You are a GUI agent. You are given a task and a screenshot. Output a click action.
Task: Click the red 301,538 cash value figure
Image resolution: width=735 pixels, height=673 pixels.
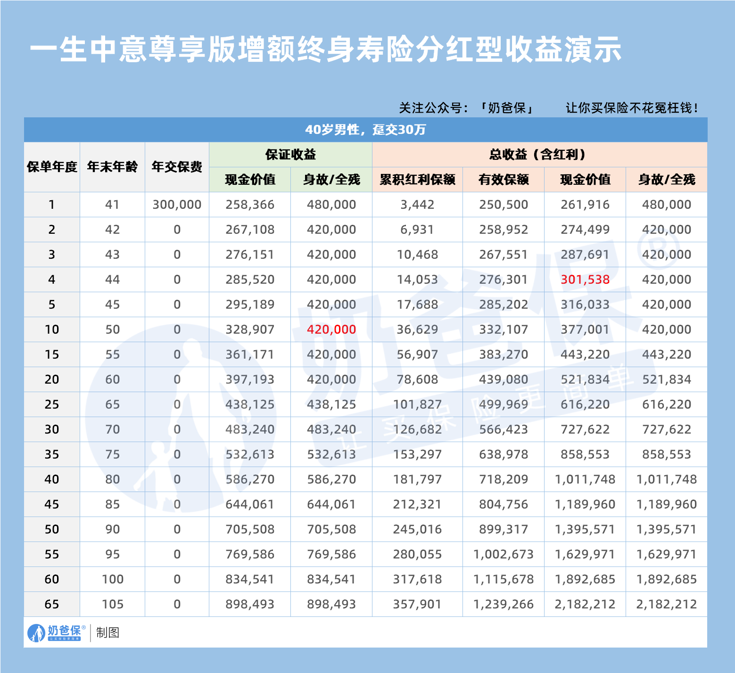point(585,279)
